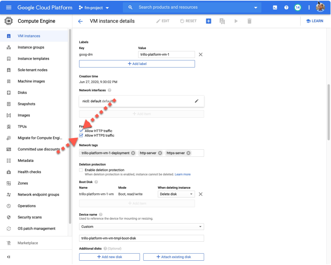Click the TPUs sidebar icon
The image size is (331, 265).
(x=9, y=127)
